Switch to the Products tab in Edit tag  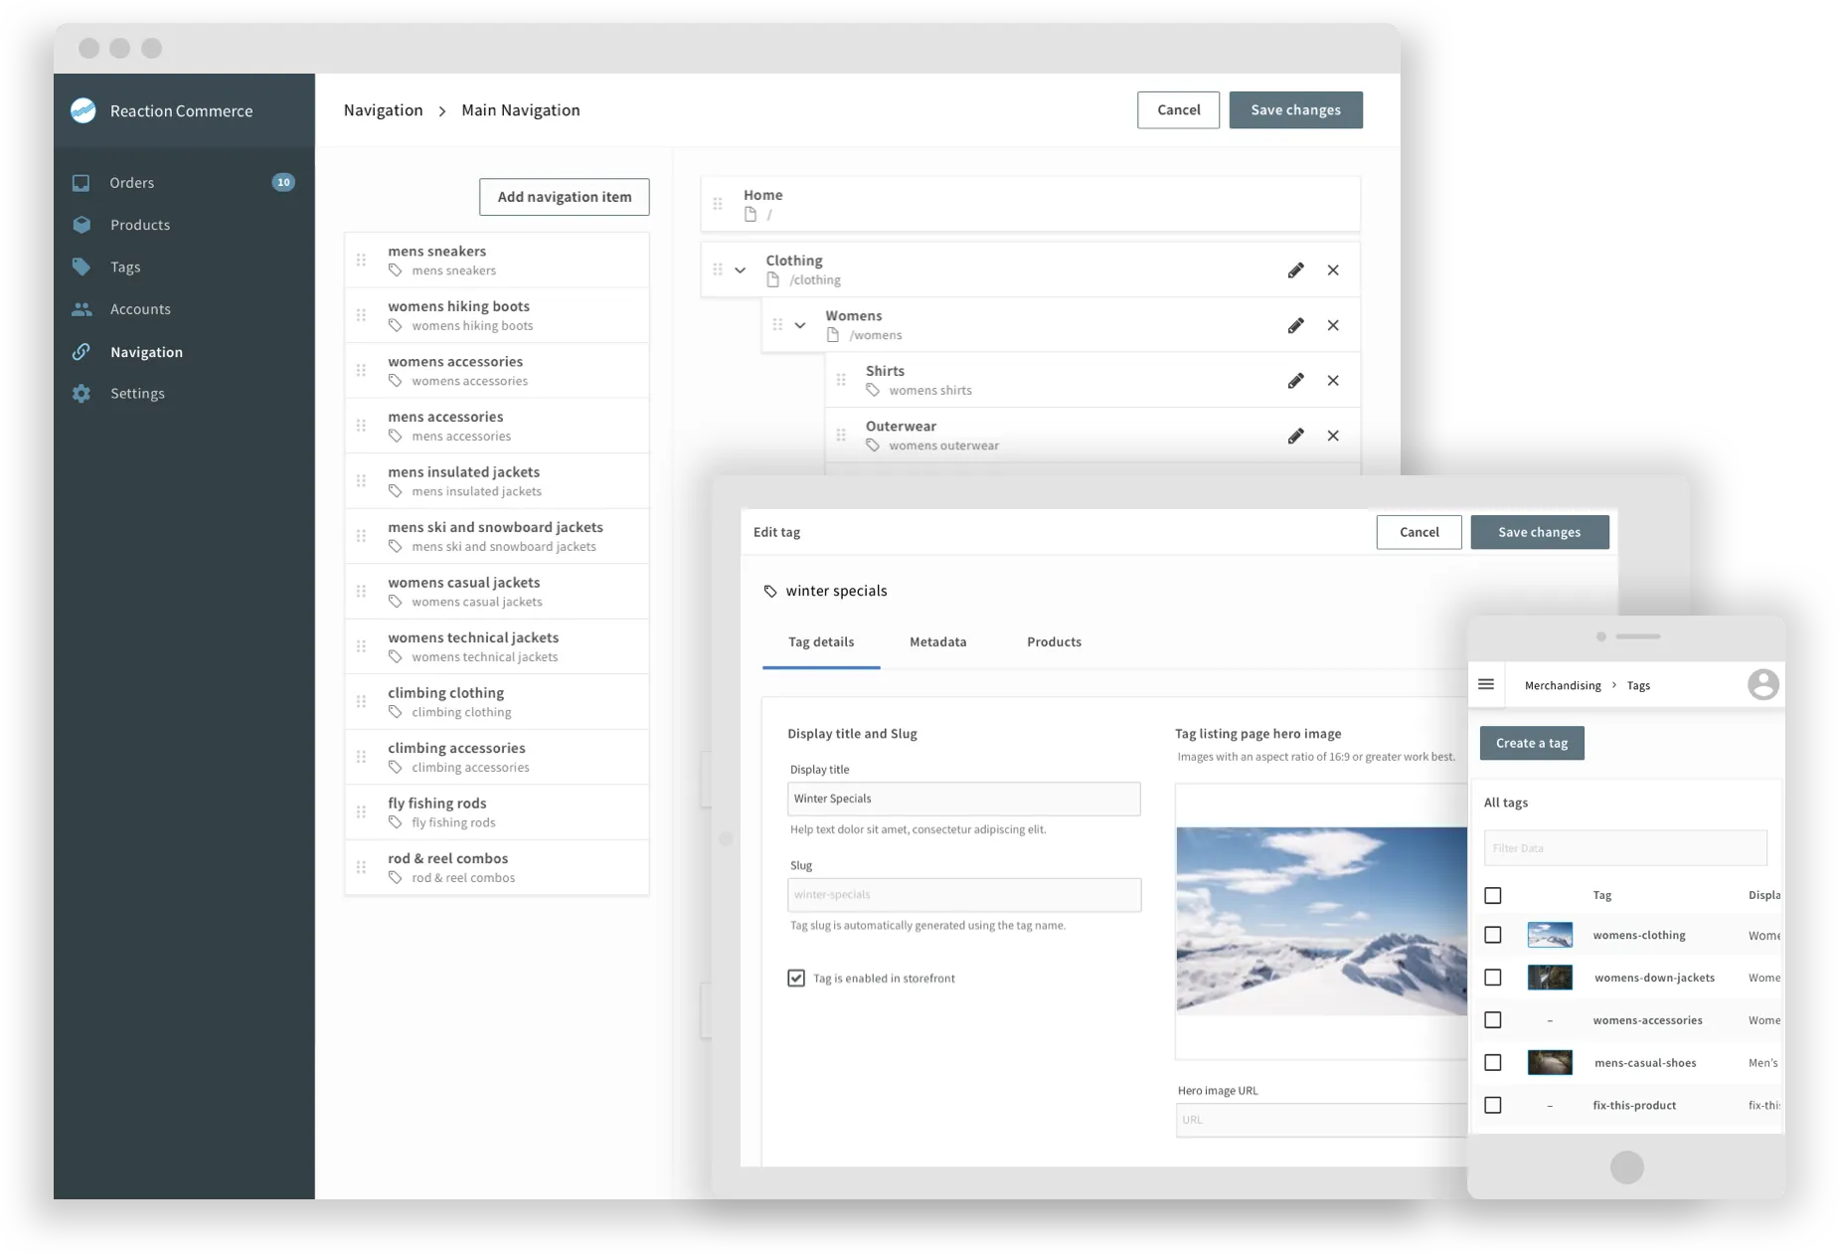(x=1055, y=641)
